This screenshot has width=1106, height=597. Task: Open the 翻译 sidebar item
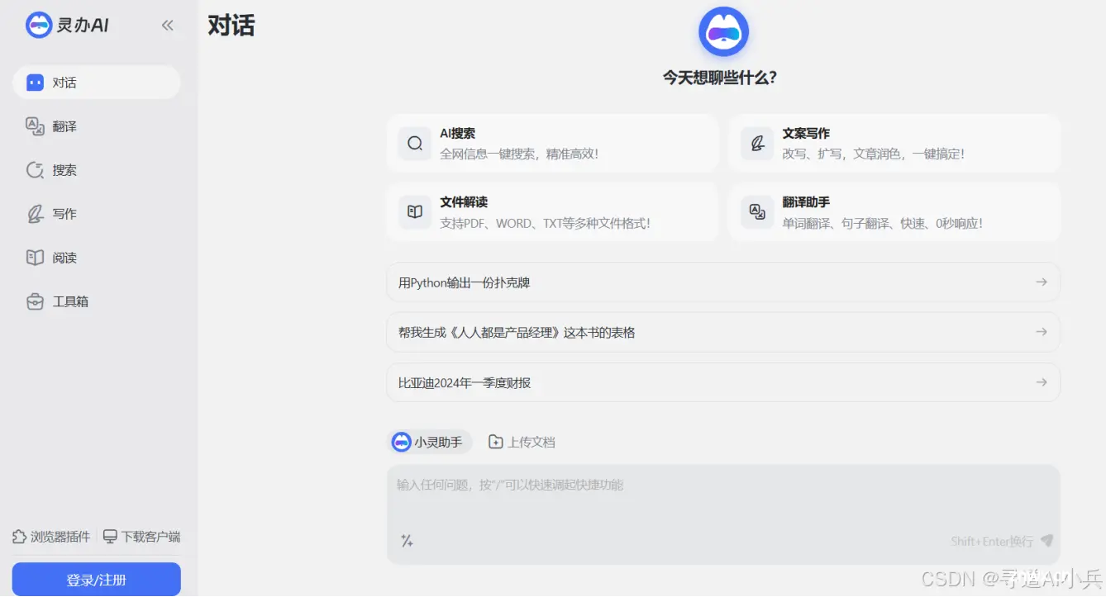tap(96, 126)
